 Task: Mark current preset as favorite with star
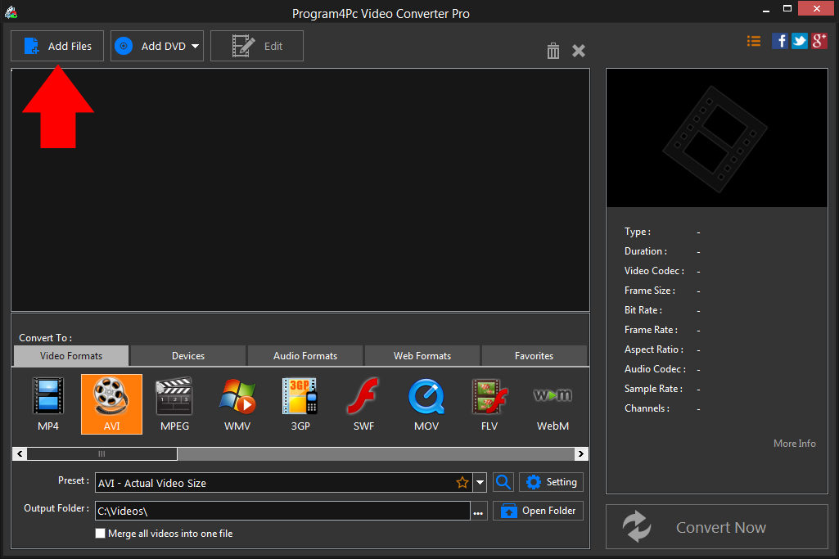pos(463,482)
